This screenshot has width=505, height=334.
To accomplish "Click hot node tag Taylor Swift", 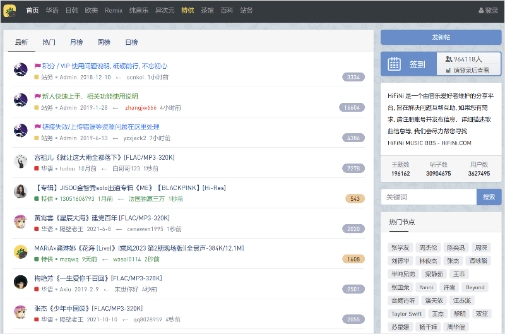I will click(x=407, y=314).
